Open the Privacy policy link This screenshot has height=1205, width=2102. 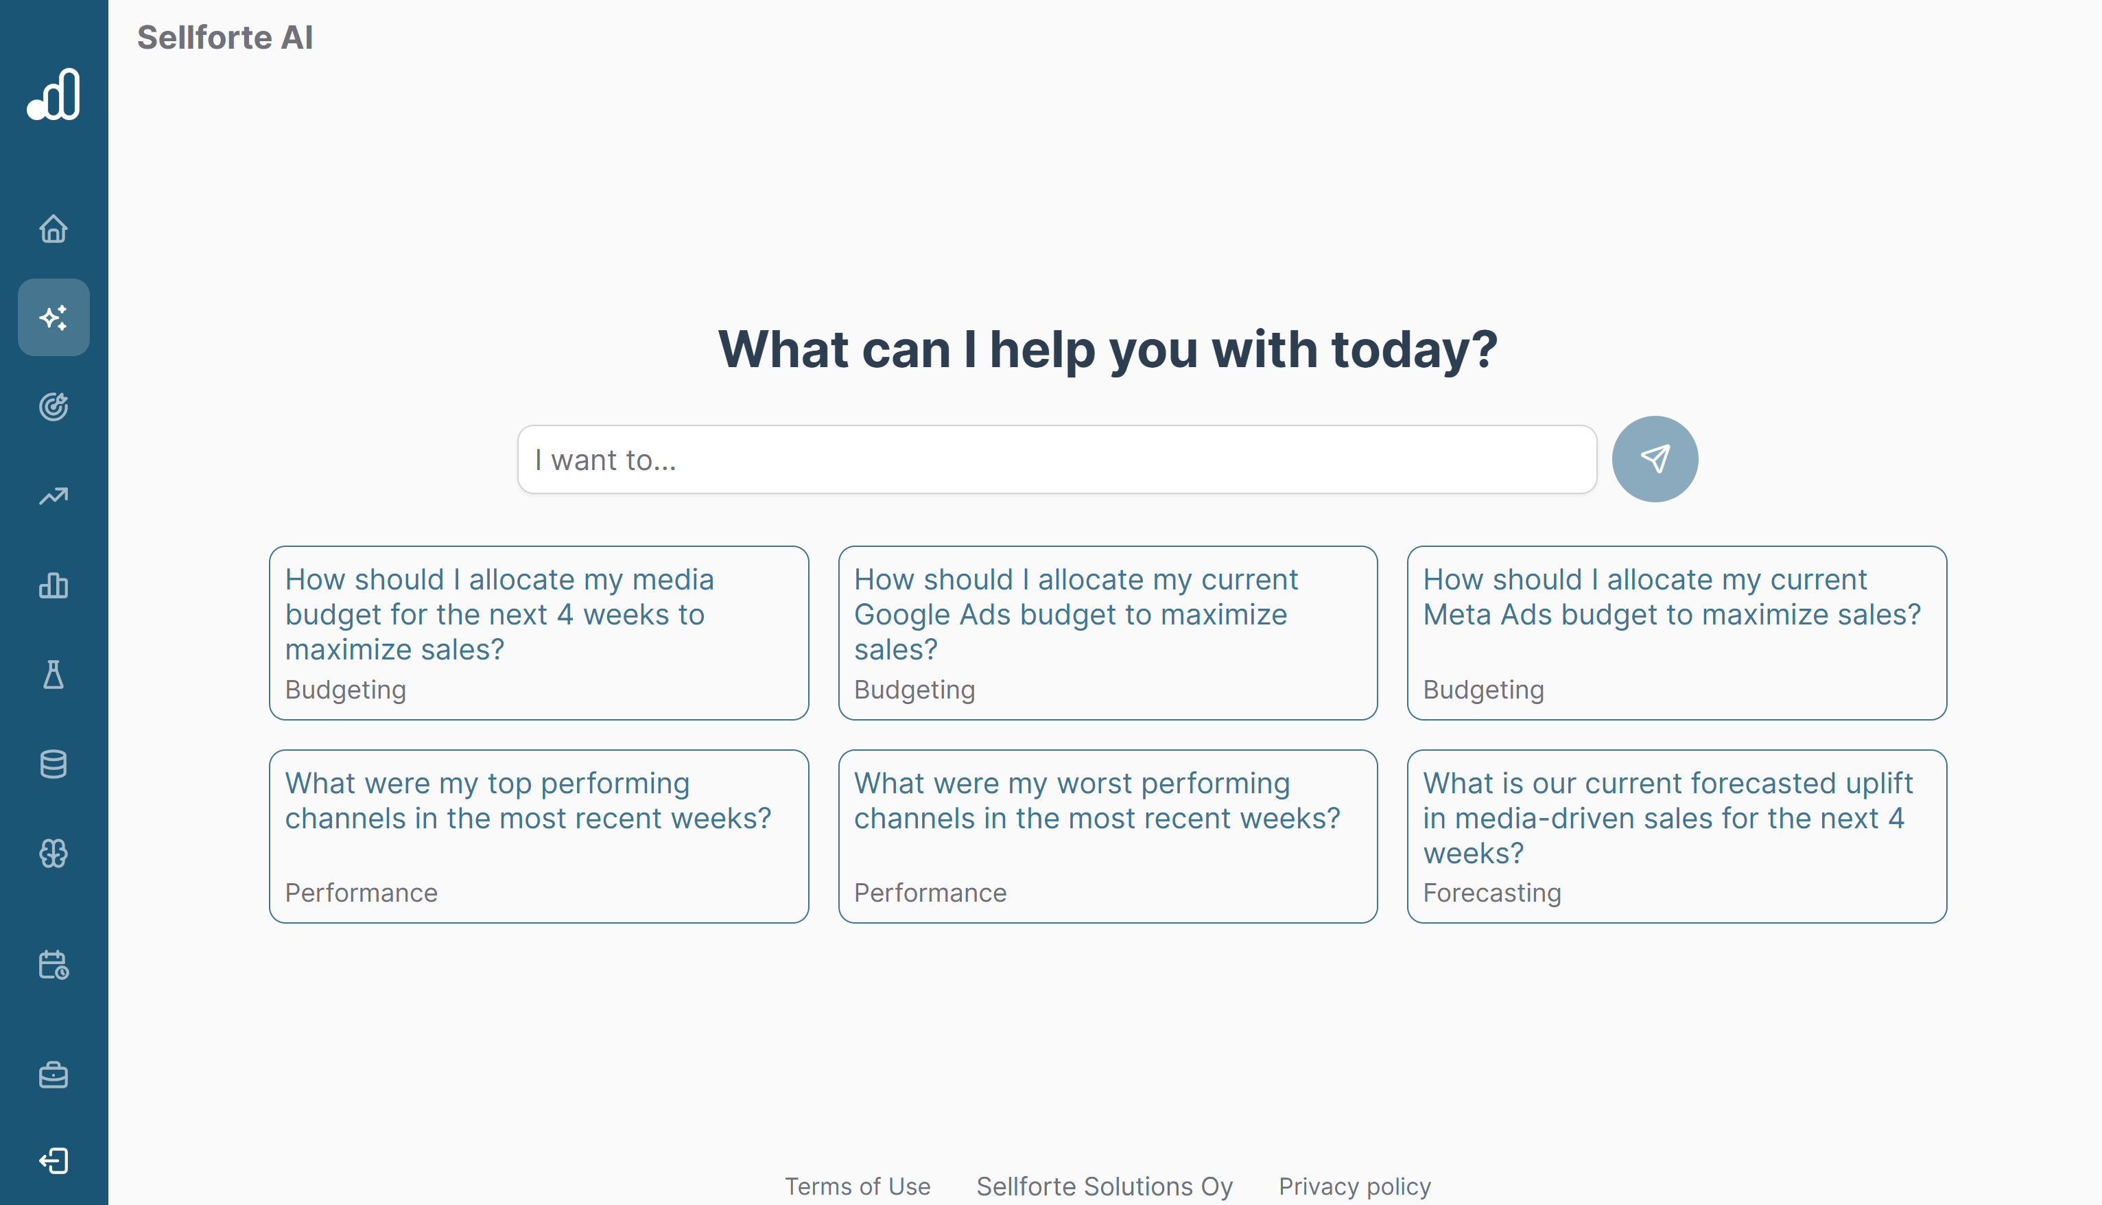tap(1354, 1186)
